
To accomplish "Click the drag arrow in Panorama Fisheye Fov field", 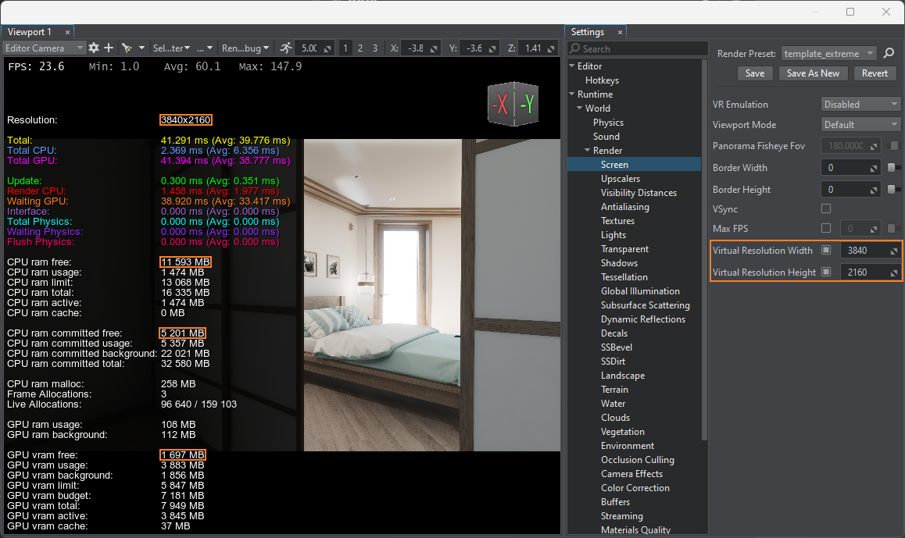I will tap(874, 147).
